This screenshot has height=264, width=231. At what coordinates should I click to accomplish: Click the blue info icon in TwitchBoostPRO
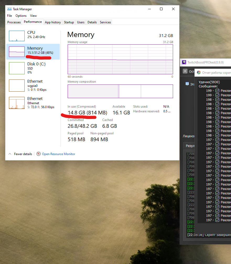pos(187,84)
